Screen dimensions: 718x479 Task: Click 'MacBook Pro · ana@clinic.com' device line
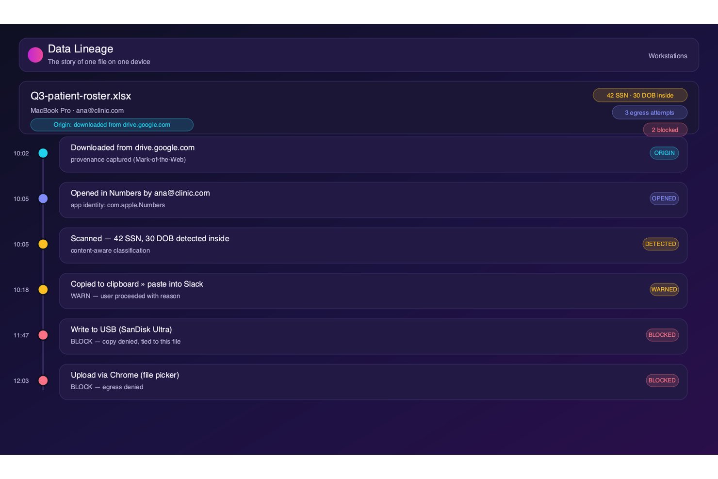[77, 111]
